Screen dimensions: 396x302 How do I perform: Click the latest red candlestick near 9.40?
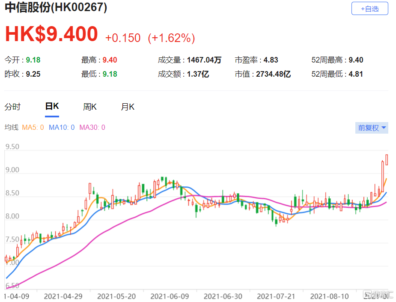point(387,160)
